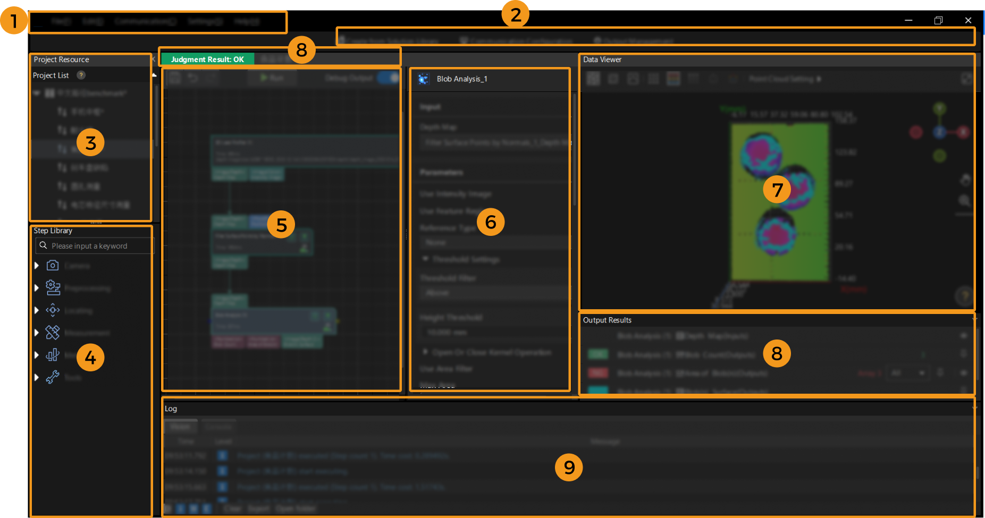Image resolution: width=985 pixels, height=518 pixels.
Task: Expand the Threshold Settings section
Action: 425,259
